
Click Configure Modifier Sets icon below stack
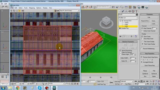pos(136,36)
